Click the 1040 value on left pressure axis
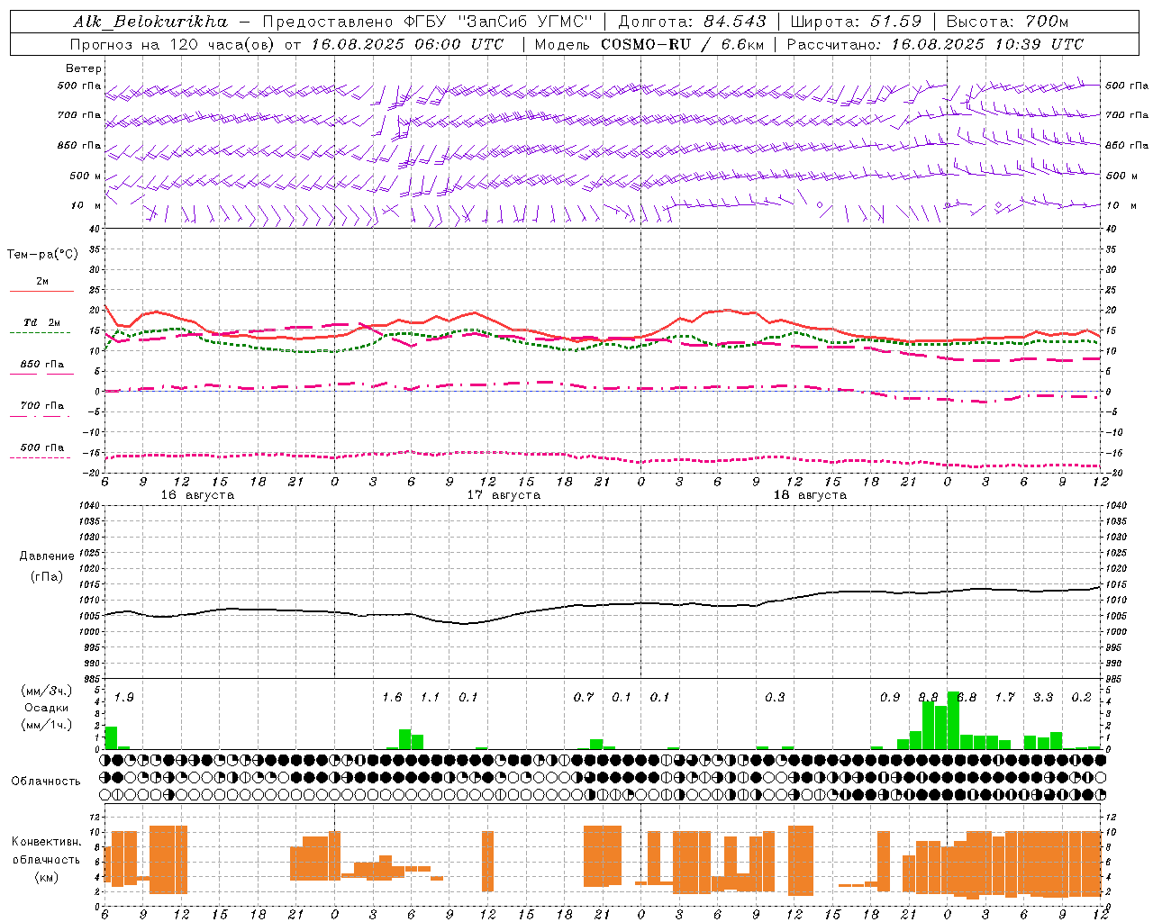Viewport: 1153px width, 922px height. (x=88, y=505)
